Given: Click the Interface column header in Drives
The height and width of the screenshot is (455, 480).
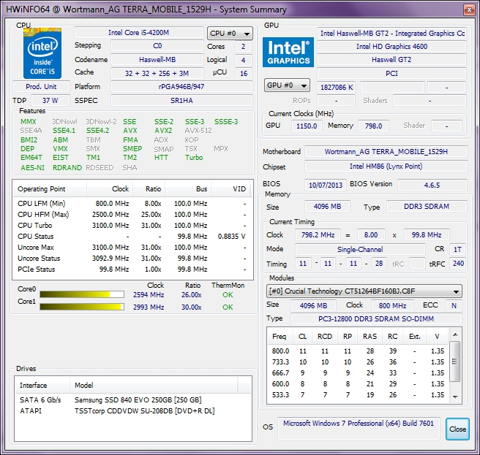Looking at the screenshot, I should (42, 386).
